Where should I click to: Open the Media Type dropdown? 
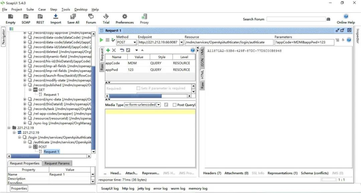coord(158,105)
